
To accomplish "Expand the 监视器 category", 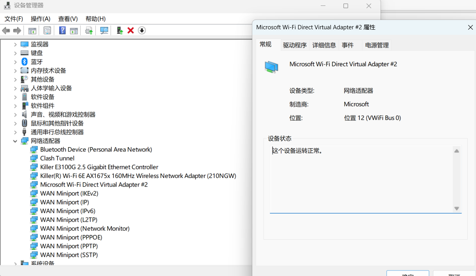I will [x=15, y=45].
